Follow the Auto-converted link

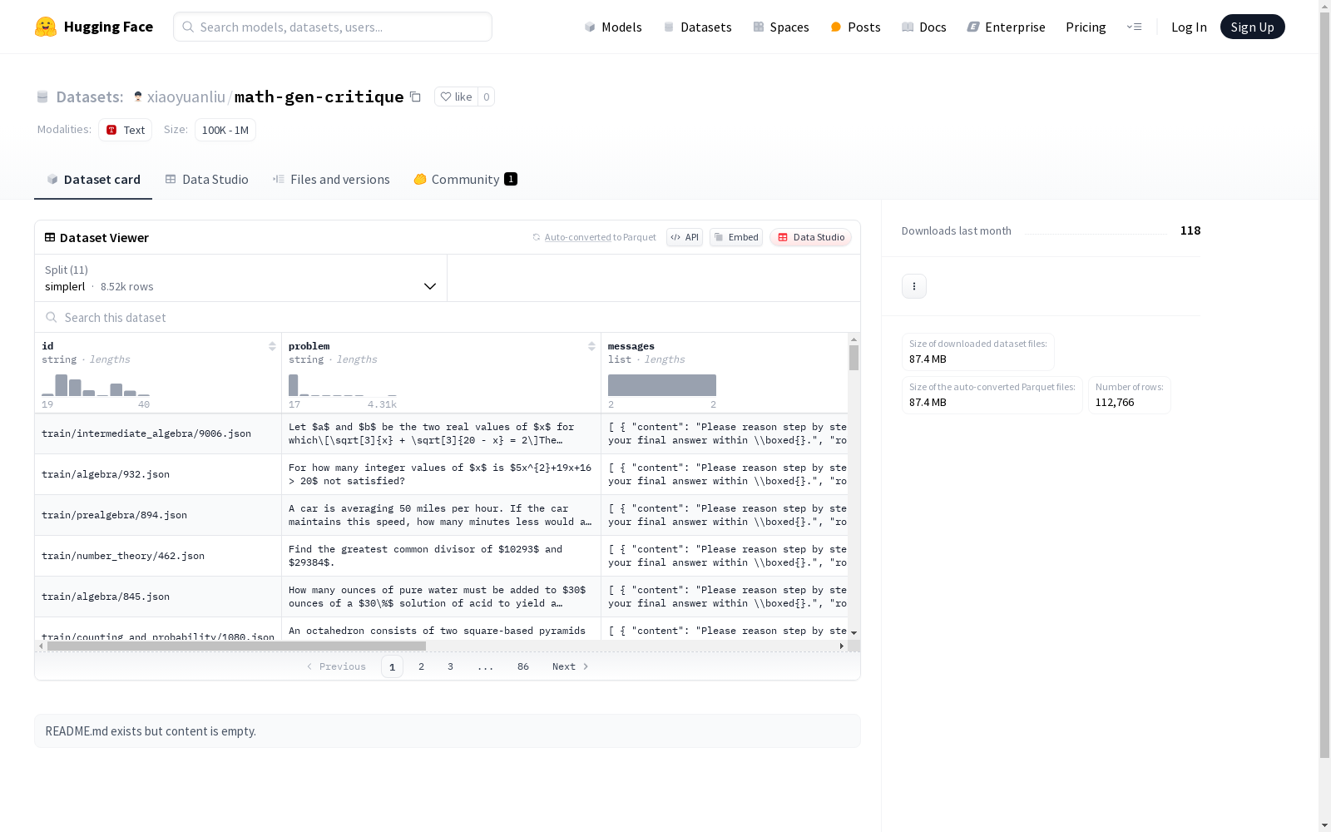click(578, 237)
